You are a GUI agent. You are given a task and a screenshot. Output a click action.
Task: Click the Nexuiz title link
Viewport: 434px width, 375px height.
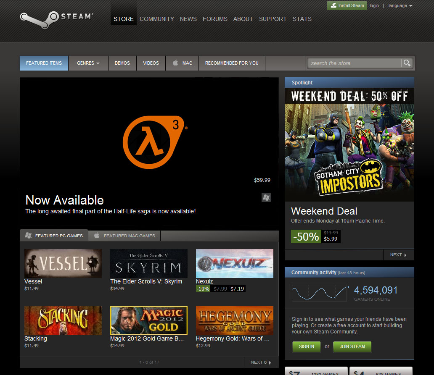[x=204, y=281]
